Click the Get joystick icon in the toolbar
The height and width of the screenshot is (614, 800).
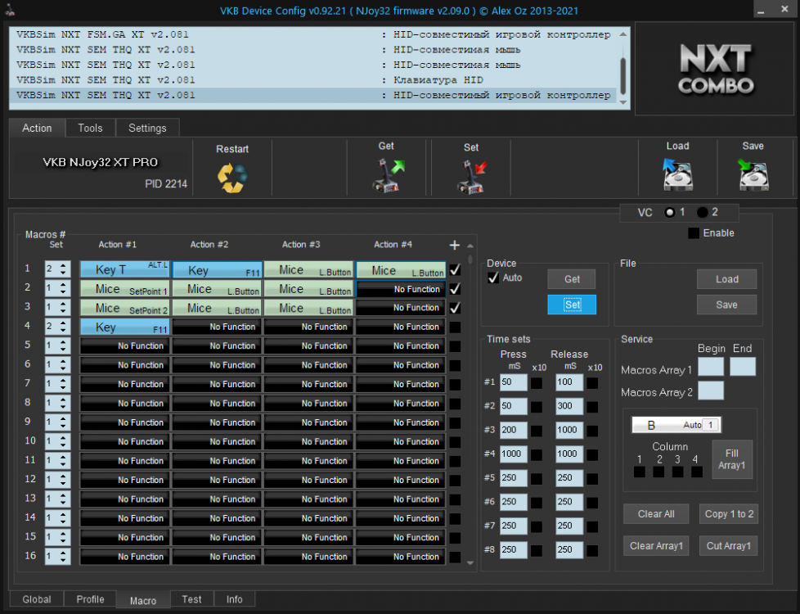(x=387, y=173)
